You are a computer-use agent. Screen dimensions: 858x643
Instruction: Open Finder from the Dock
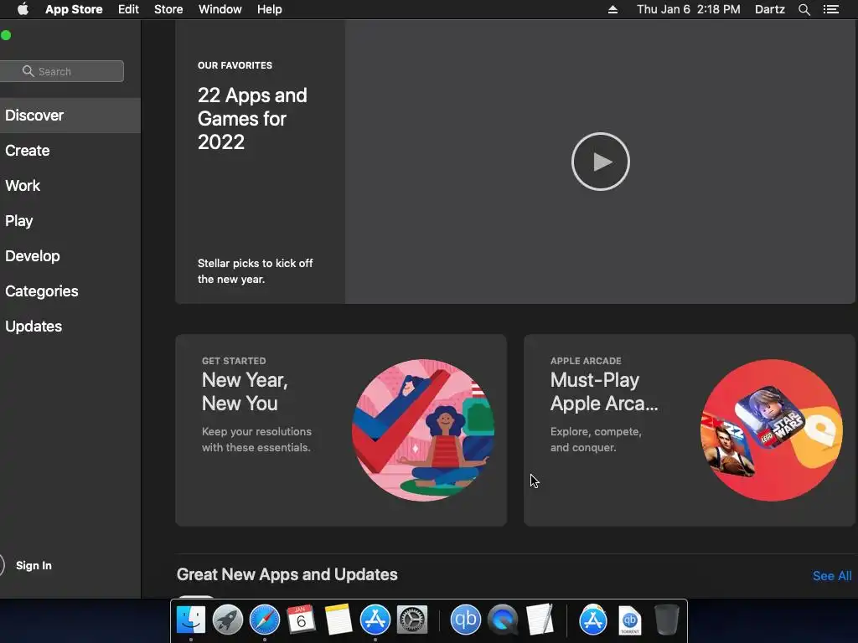click(190, 620)
